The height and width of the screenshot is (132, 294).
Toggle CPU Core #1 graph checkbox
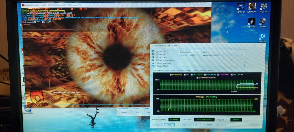point(192,75)
